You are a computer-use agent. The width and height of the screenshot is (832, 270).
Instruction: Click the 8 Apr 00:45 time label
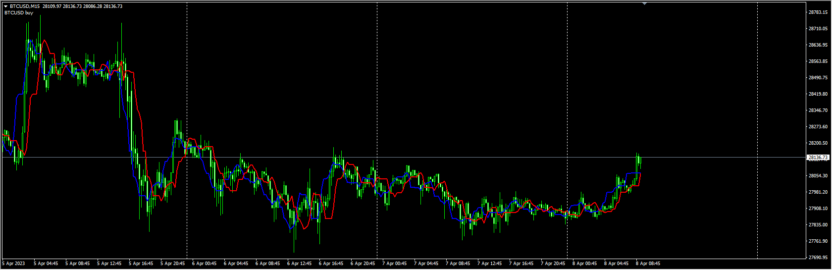pos(584,264)
